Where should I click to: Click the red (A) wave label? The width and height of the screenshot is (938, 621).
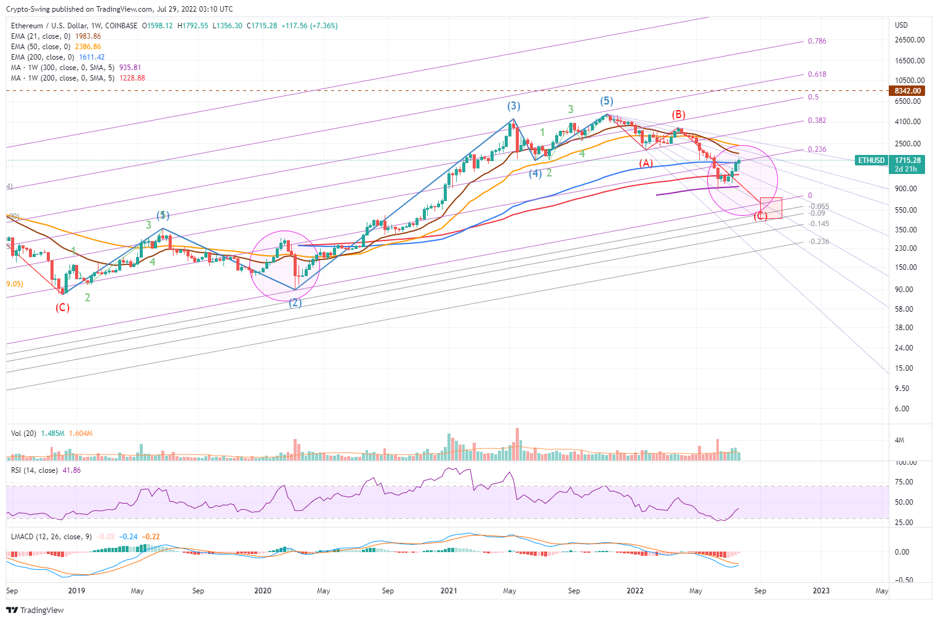(x=646, y=163)
